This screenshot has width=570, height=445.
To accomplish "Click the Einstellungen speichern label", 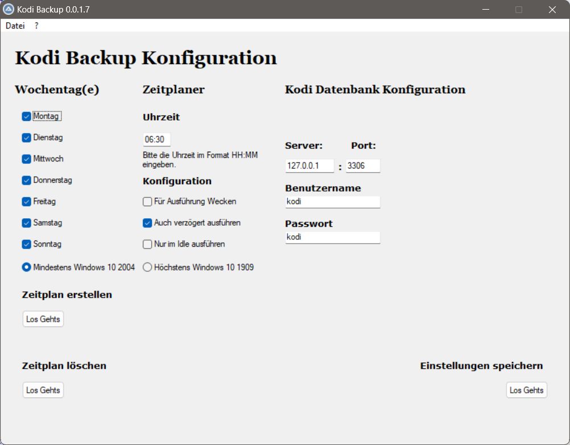I will [482, 366].
